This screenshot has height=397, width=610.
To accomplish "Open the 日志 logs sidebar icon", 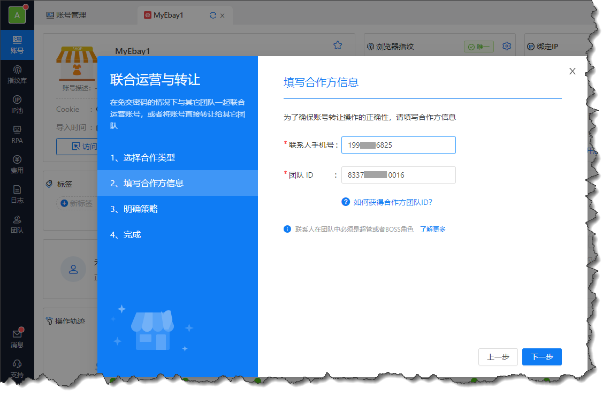I will click(x=17, y=194).
